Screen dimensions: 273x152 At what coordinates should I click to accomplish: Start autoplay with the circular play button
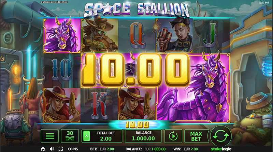[x=173, y=136]
